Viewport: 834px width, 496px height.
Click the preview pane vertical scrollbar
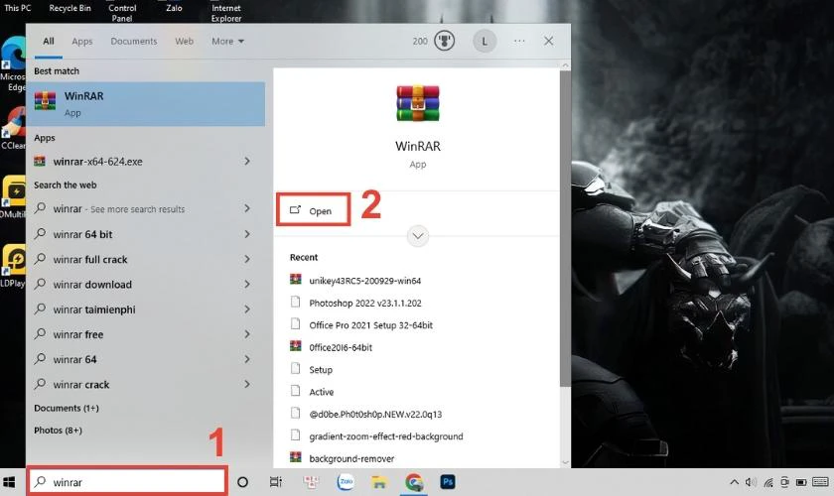tap(565, 228)
